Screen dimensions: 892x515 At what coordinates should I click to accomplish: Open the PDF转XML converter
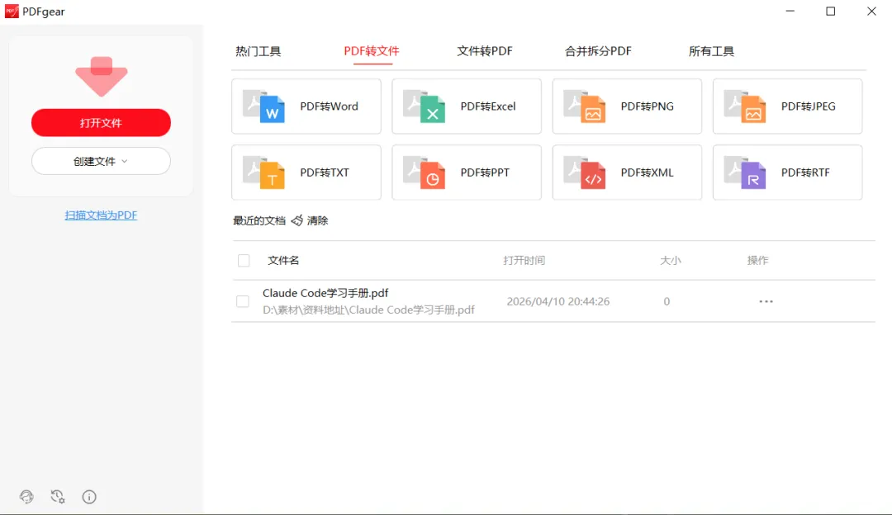(627, 172)
